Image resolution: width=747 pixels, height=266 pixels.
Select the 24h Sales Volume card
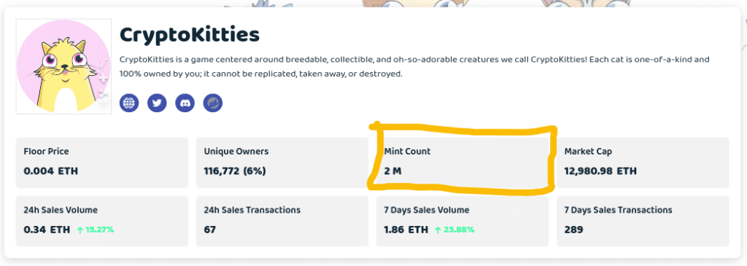102,222
